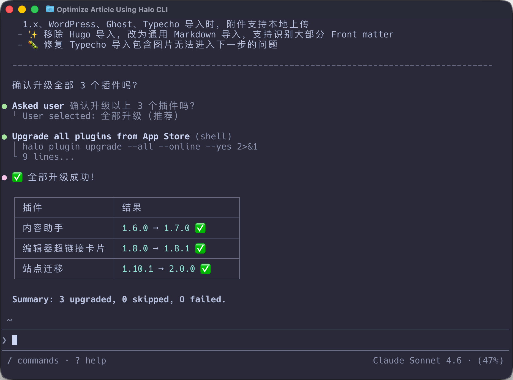
Task: Click the bug emoji before 修复 Typecho
Action: [x=33, y=45]
